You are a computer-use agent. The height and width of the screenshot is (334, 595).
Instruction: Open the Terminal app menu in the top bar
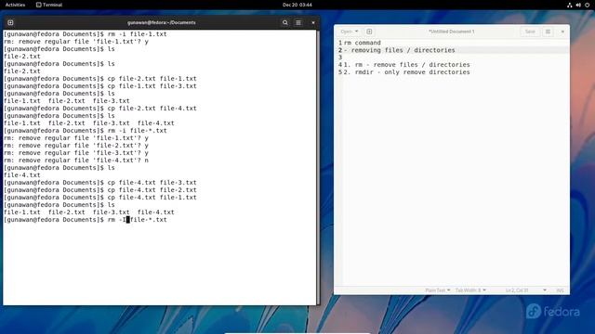coord(49,5)
